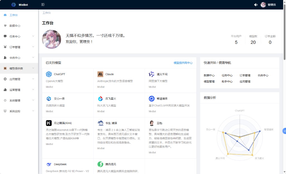This screenshot has width=286, height=174.
Task: Click the 智谱清言 logo icon
Action: pos(152,99)
